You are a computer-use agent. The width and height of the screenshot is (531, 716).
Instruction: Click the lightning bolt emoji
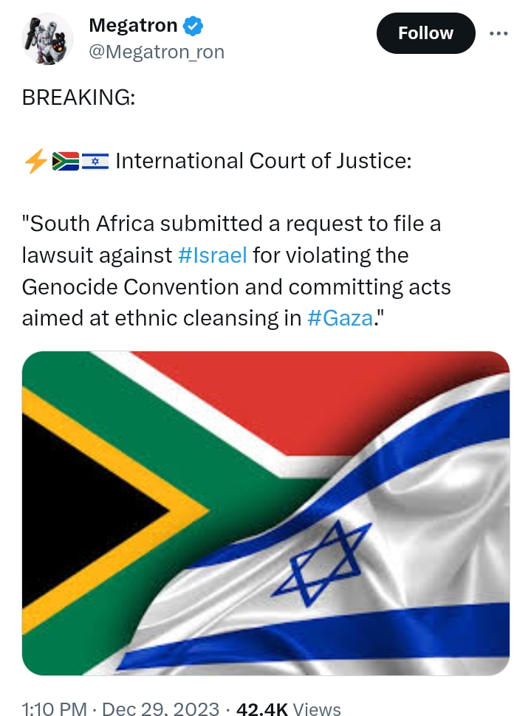[x=35, y=161]
